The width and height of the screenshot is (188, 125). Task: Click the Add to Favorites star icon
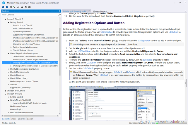tap(14, 7)
